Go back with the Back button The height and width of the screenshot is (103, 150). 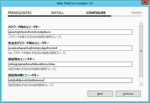coord(100,94)
